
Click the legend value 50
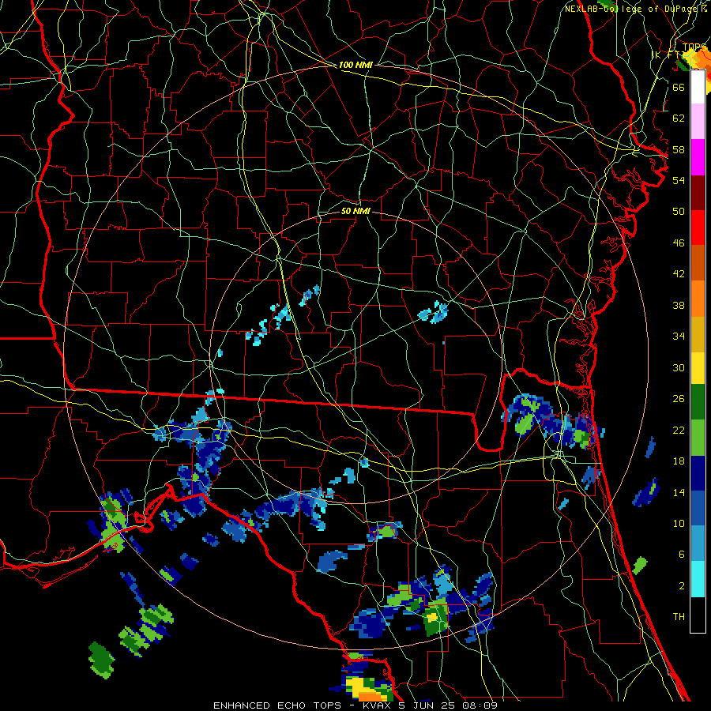click(x=679, y=212)
